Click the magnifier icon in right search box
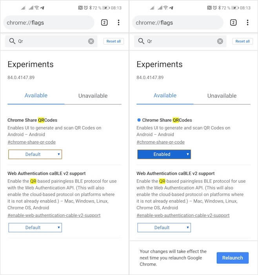The image size is (258, 275). [x=141, y=41]
